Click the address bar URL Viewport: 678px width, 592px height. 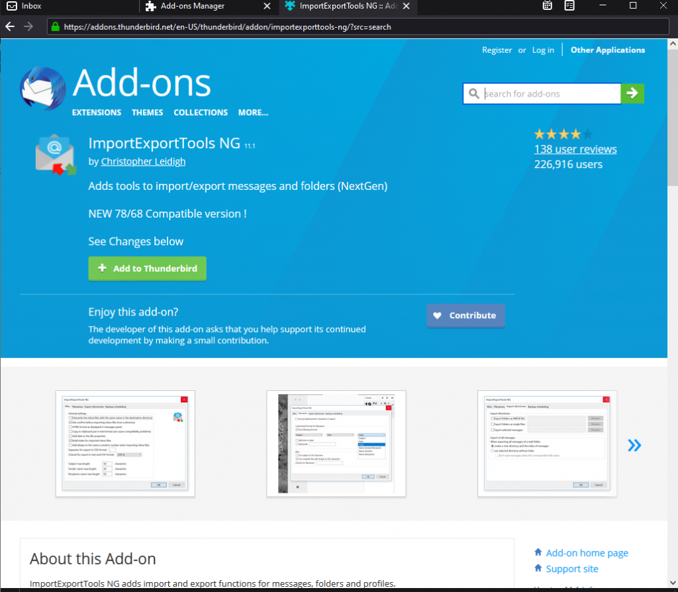tap(228, 27)
